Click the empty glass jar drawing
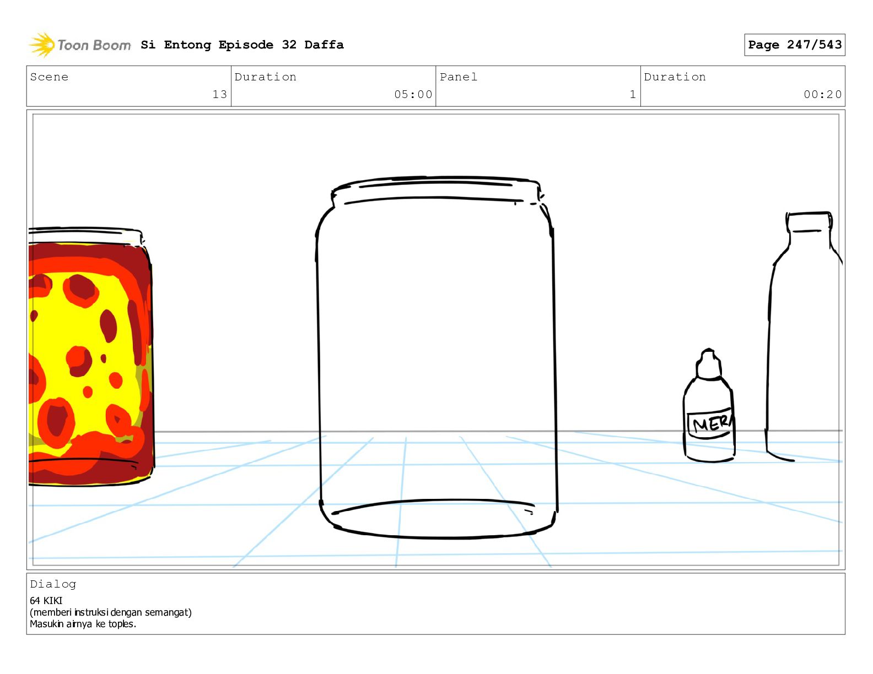The height and width of the screenshot is (674, 873). (437, 358)
